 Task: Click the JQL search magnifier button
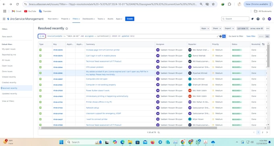pos(224,36)
